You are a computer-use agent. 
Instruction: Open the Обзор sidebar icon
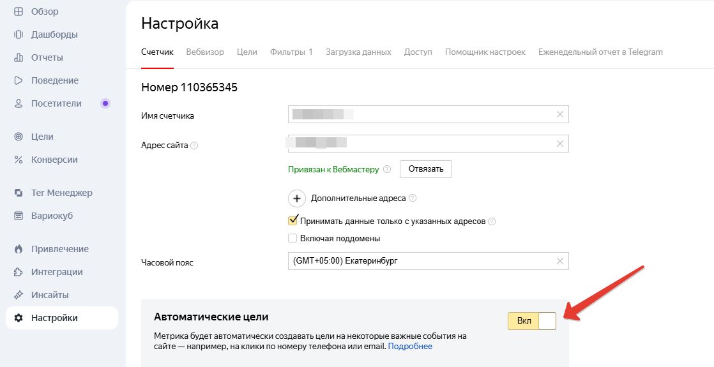[19, 12]
